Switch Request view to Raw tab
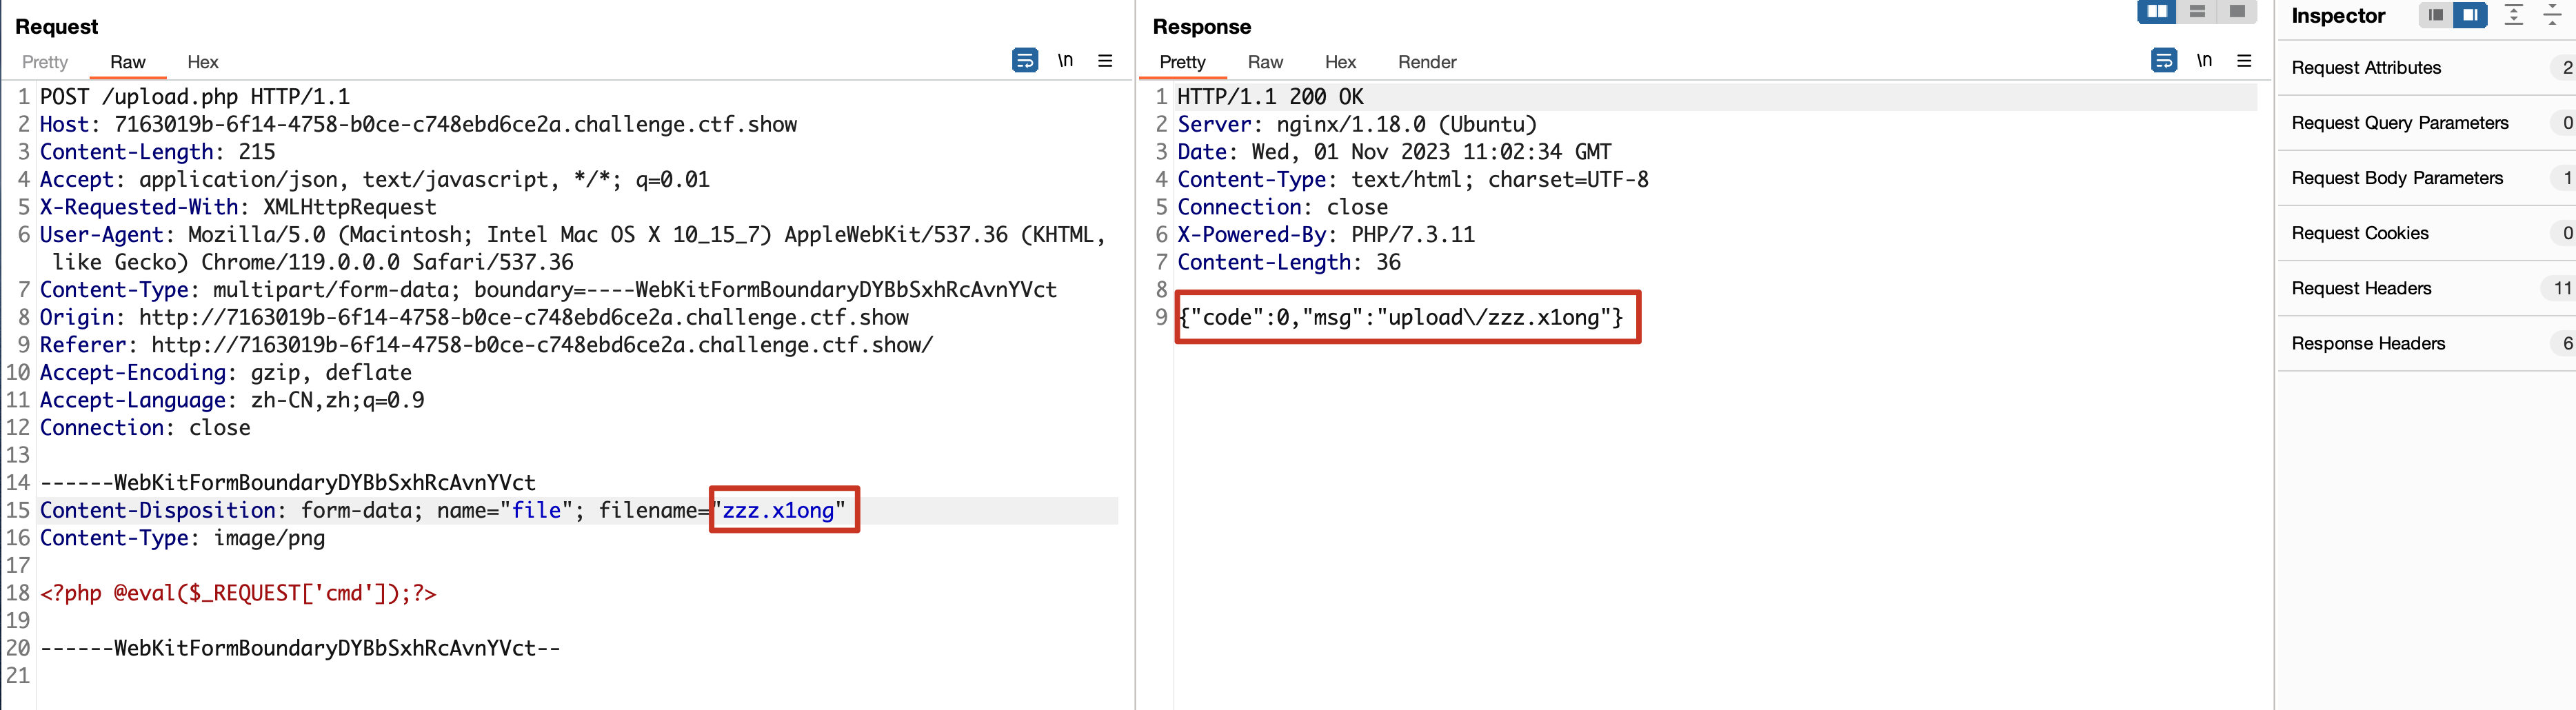 [128, 62]
